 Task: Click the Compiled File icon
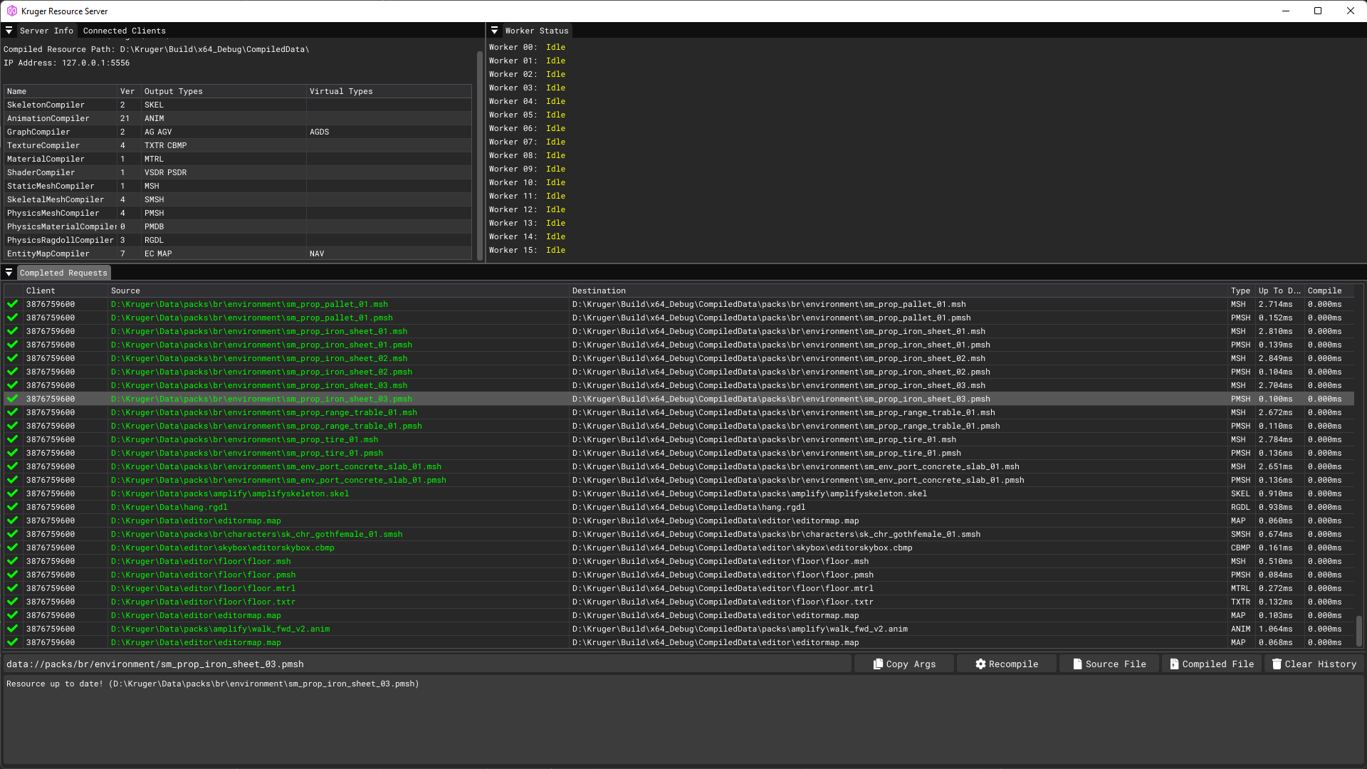point(1174,664)
